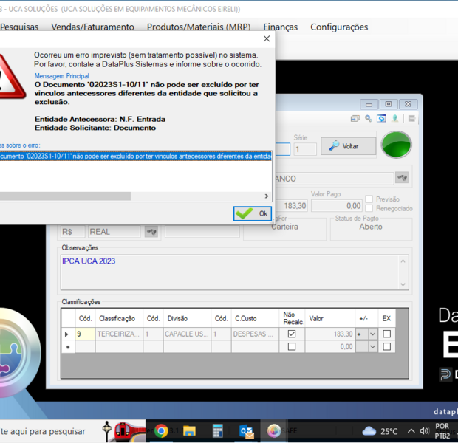Click the Ok button in error dialog
The image size is (458, 443).
[x=253, y=213]
